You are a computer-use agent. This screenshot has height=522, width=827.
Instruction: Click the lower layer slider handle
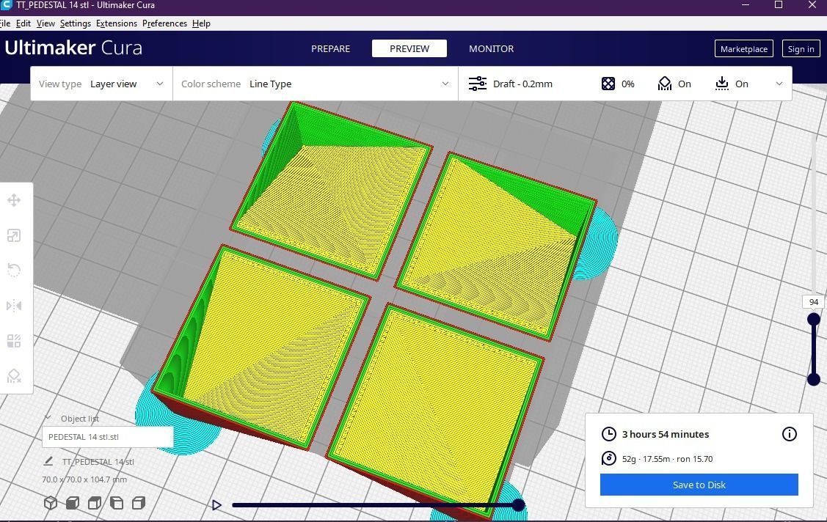click(x=814, y=379)
